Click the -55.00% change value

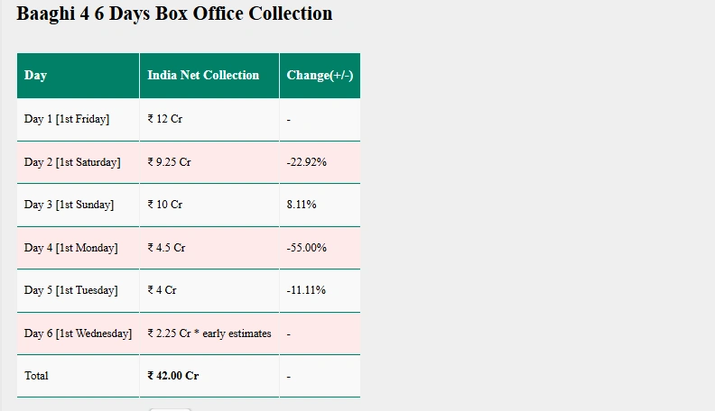[x=306, y=248]
